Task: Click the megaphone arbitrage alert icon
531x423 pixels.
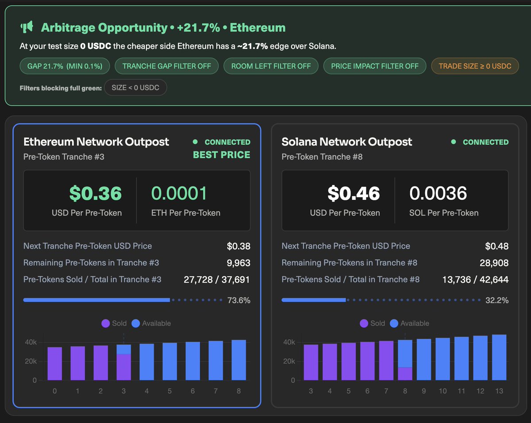Action: pyautogui.click(x=27, y=27)
